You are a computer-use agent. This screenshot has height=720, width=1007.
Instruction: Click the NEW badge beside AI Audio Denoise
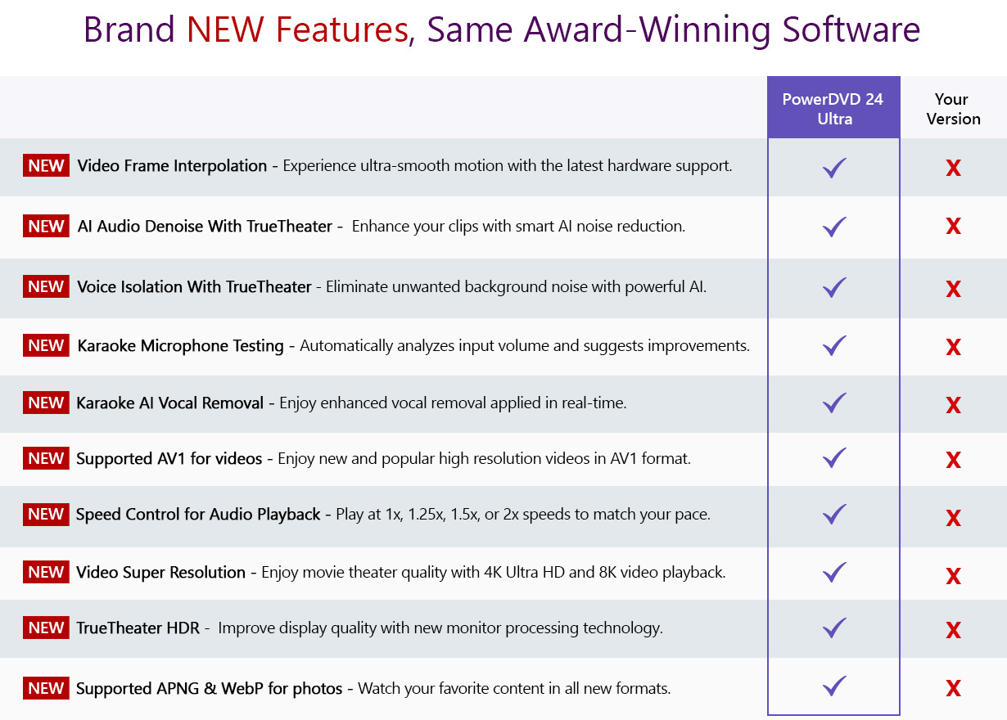point(46,226)
